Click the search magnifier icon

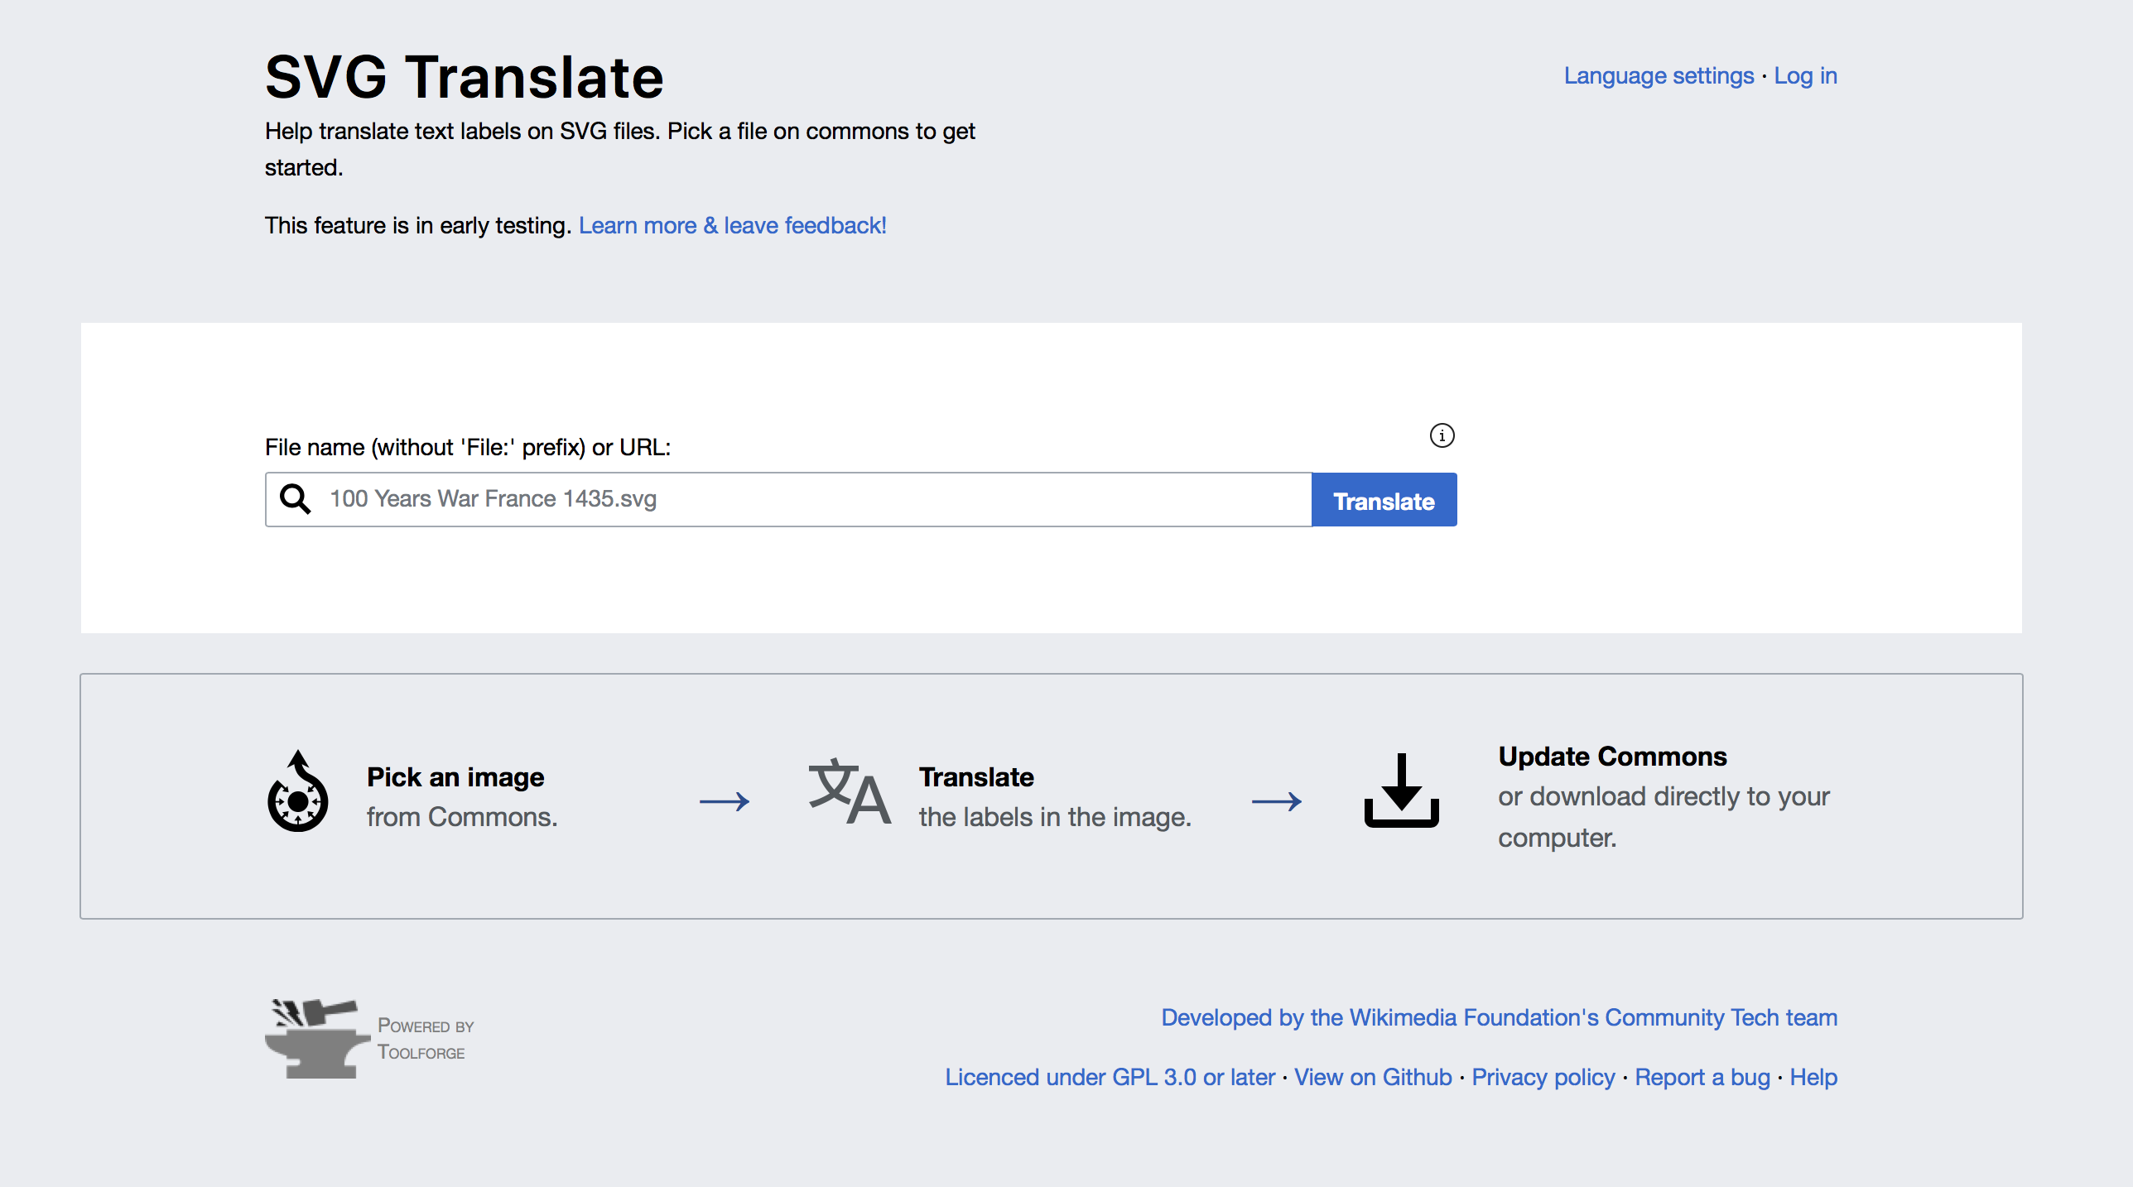click(294, 498)
